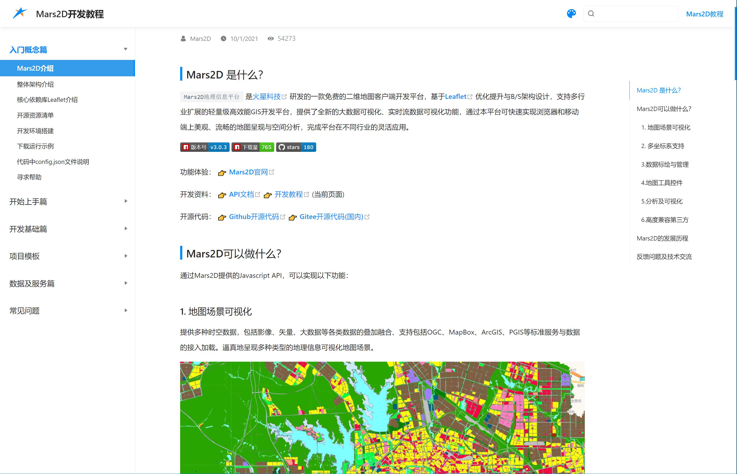Open 核心依赖库Leaflet介绍 sidebar page
This screenshot has width=737, height=474.
pyautogui.click(x=47, y=100)
